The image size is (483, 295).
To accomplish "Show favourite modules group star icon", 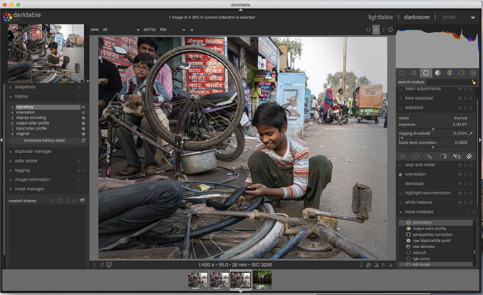I will pyautogui.click(x=414, y=73).
